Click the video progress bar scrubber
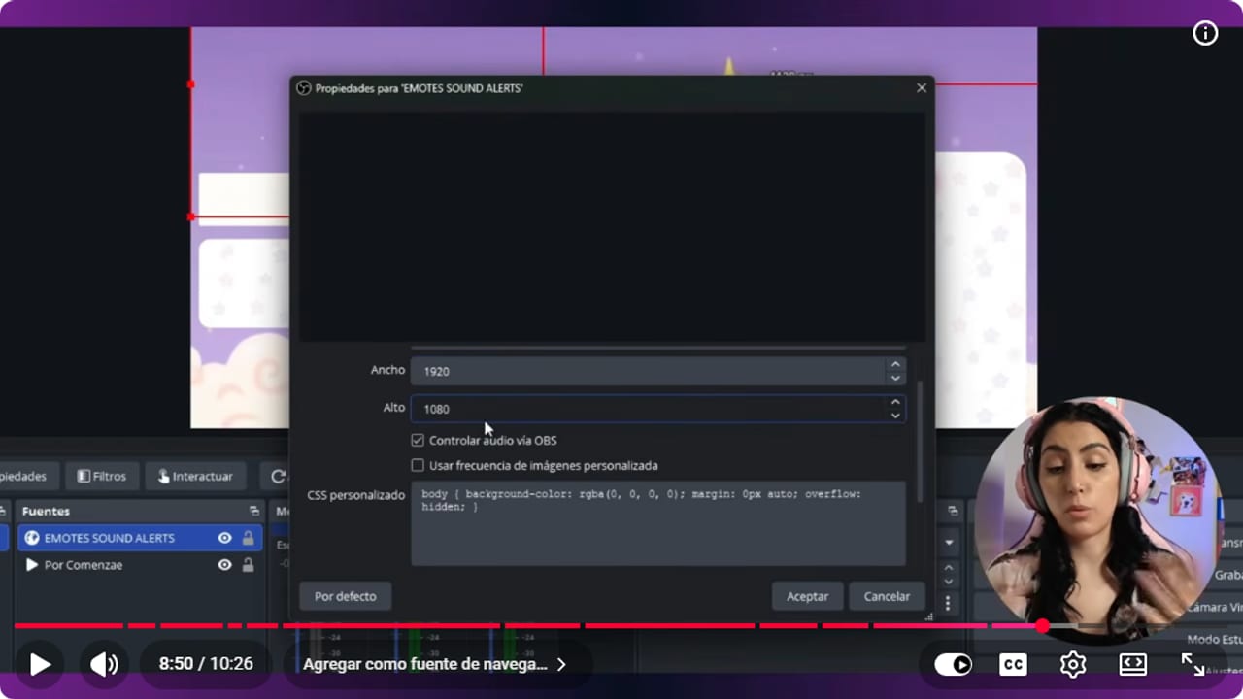The height and width of the screenshot is (699, 1243). click(x=1042, y=626)
